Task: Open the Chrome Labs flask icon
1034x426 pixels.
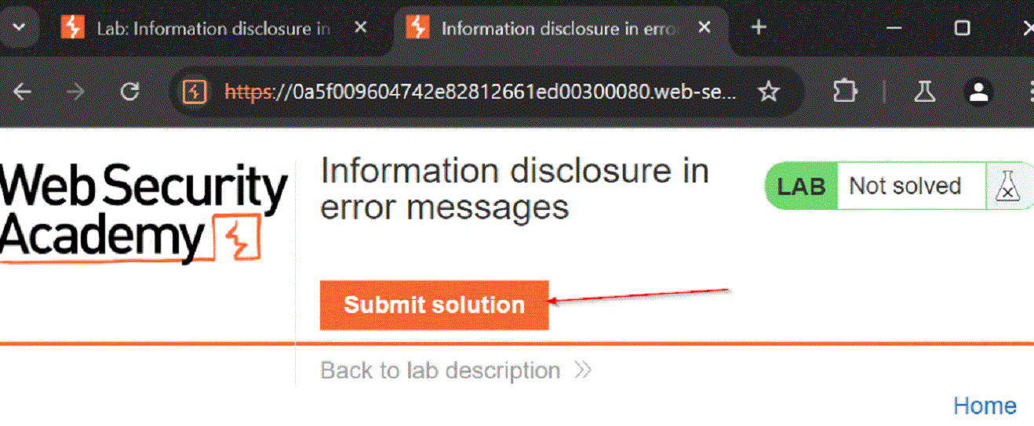Action: tap(925, 92)
